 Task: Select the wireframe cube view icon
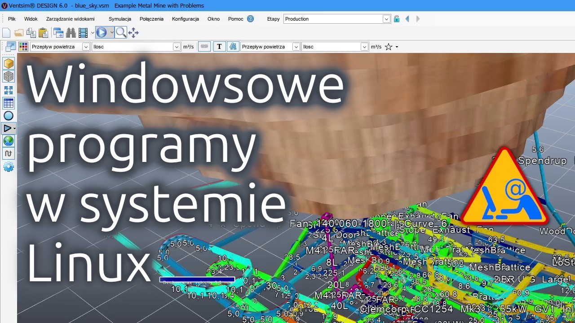(x=9, y=77)
